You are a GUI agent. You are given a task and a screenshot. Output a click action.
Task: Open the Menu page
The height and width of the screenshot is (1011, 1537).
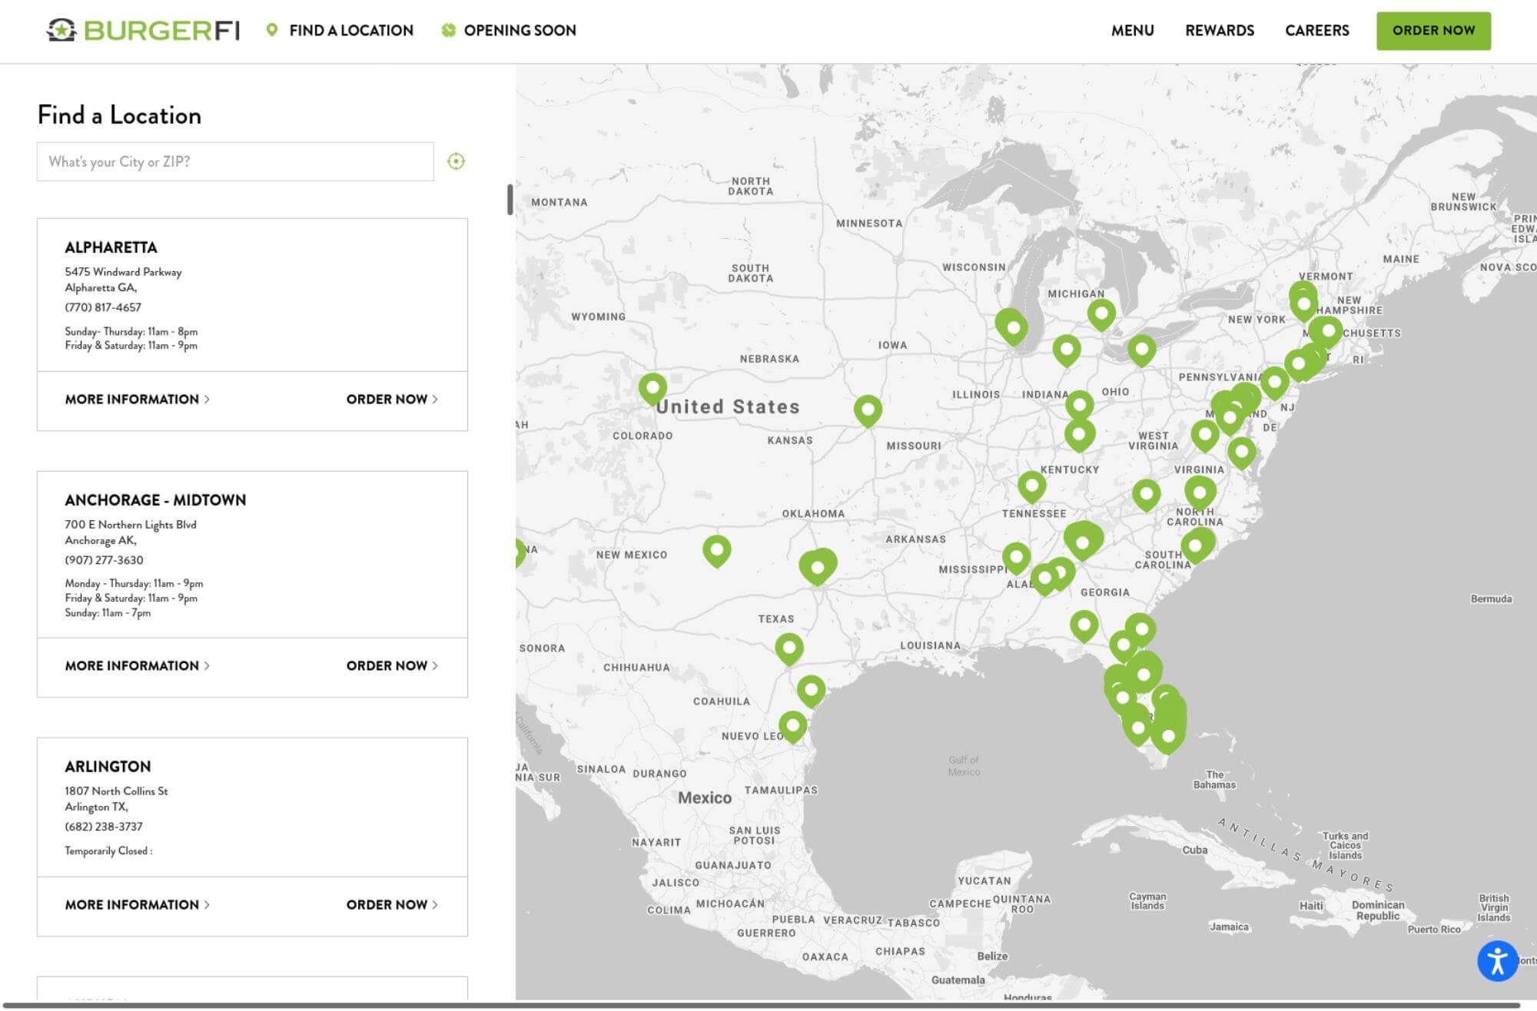point(1132,31)
